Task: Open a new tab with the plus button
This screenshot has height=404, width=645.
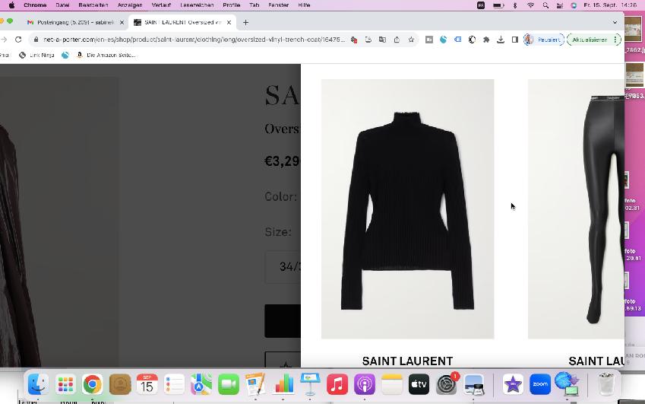Action: (245, 23)
